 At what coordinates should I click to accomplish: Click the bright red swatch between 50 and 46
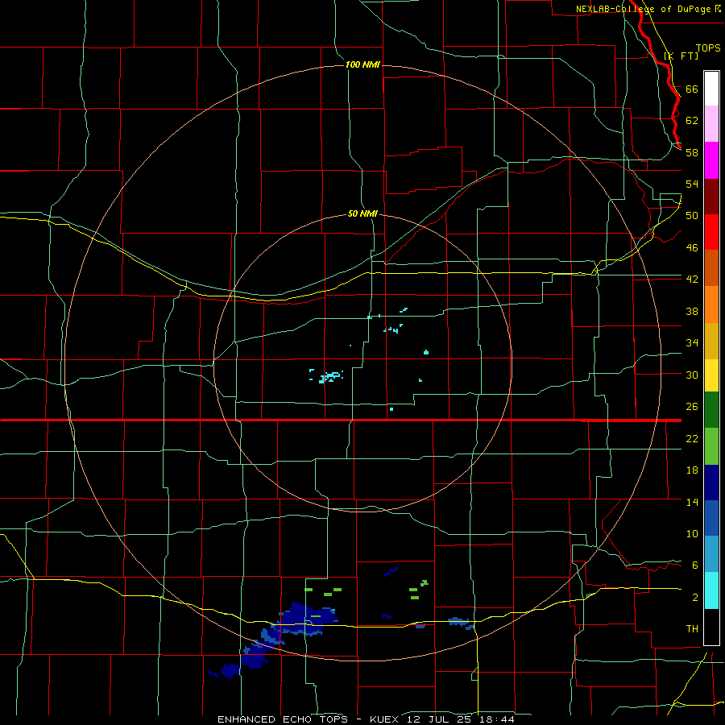pyautogui.click(x=711, y=232)
